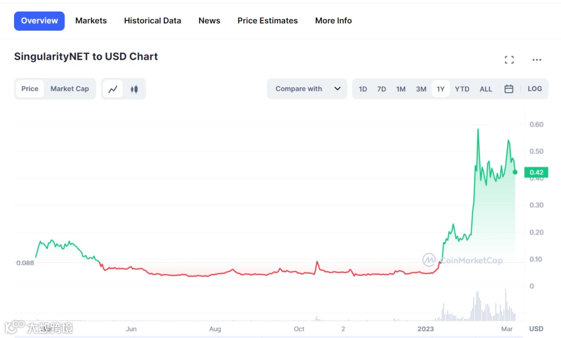This screenshot has height=338, width=561.
Task: Click the Aug label on time axis
Action: click(215, 329)
